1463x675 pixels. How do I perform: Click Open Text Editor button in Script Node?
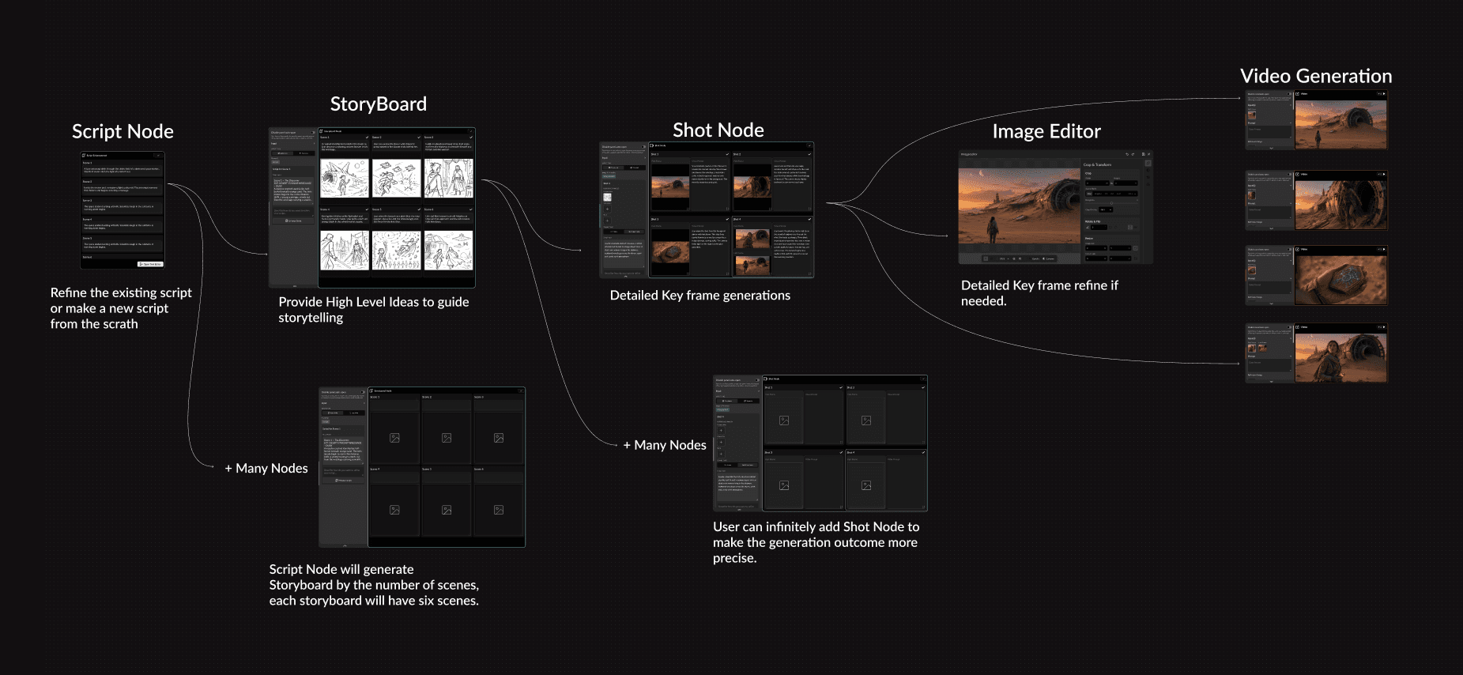pos(150,264)
